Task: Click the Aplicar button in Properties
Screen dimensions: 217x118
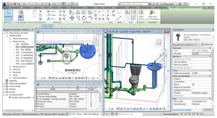Action: click(x=208, y=110)
